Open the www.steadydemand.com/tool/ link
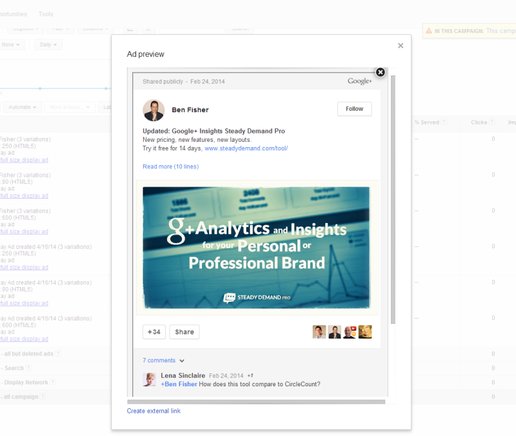 pyautogui.click(x=246, y=148)
